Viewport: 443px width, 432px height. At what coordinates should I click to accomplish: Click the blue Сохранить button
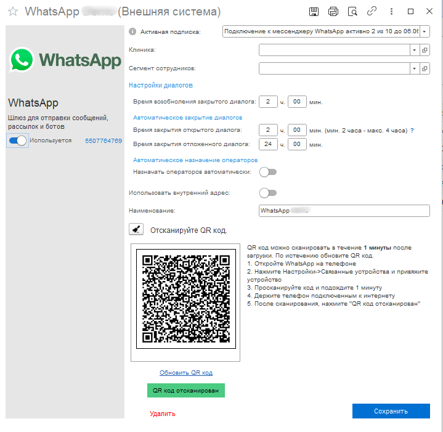coord(391,411)
